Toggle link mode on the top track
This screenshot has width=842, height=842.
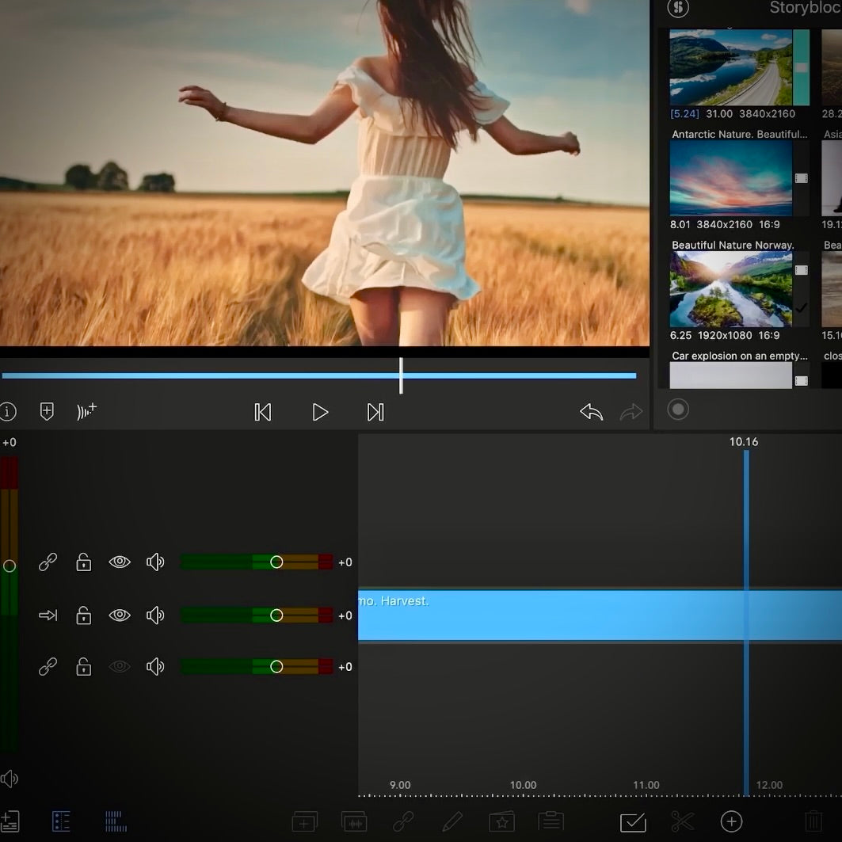(48, 562)
